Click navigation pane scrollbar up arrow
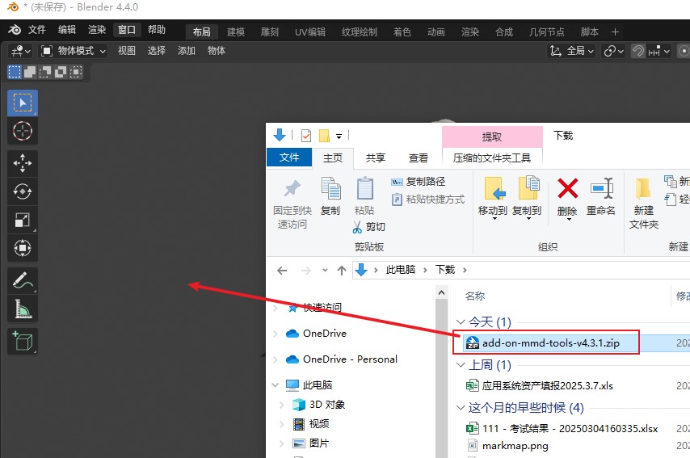Screen dimensions: 690x458 click(x=441, y=292)
